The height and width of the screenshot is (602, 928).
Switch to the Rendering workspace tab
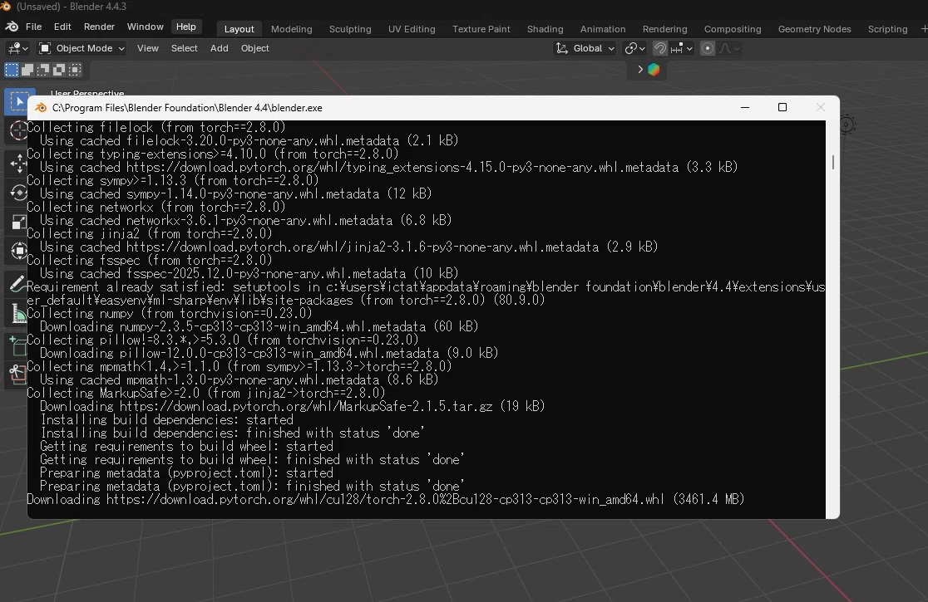pyautogui.click(x=664, y=29)
